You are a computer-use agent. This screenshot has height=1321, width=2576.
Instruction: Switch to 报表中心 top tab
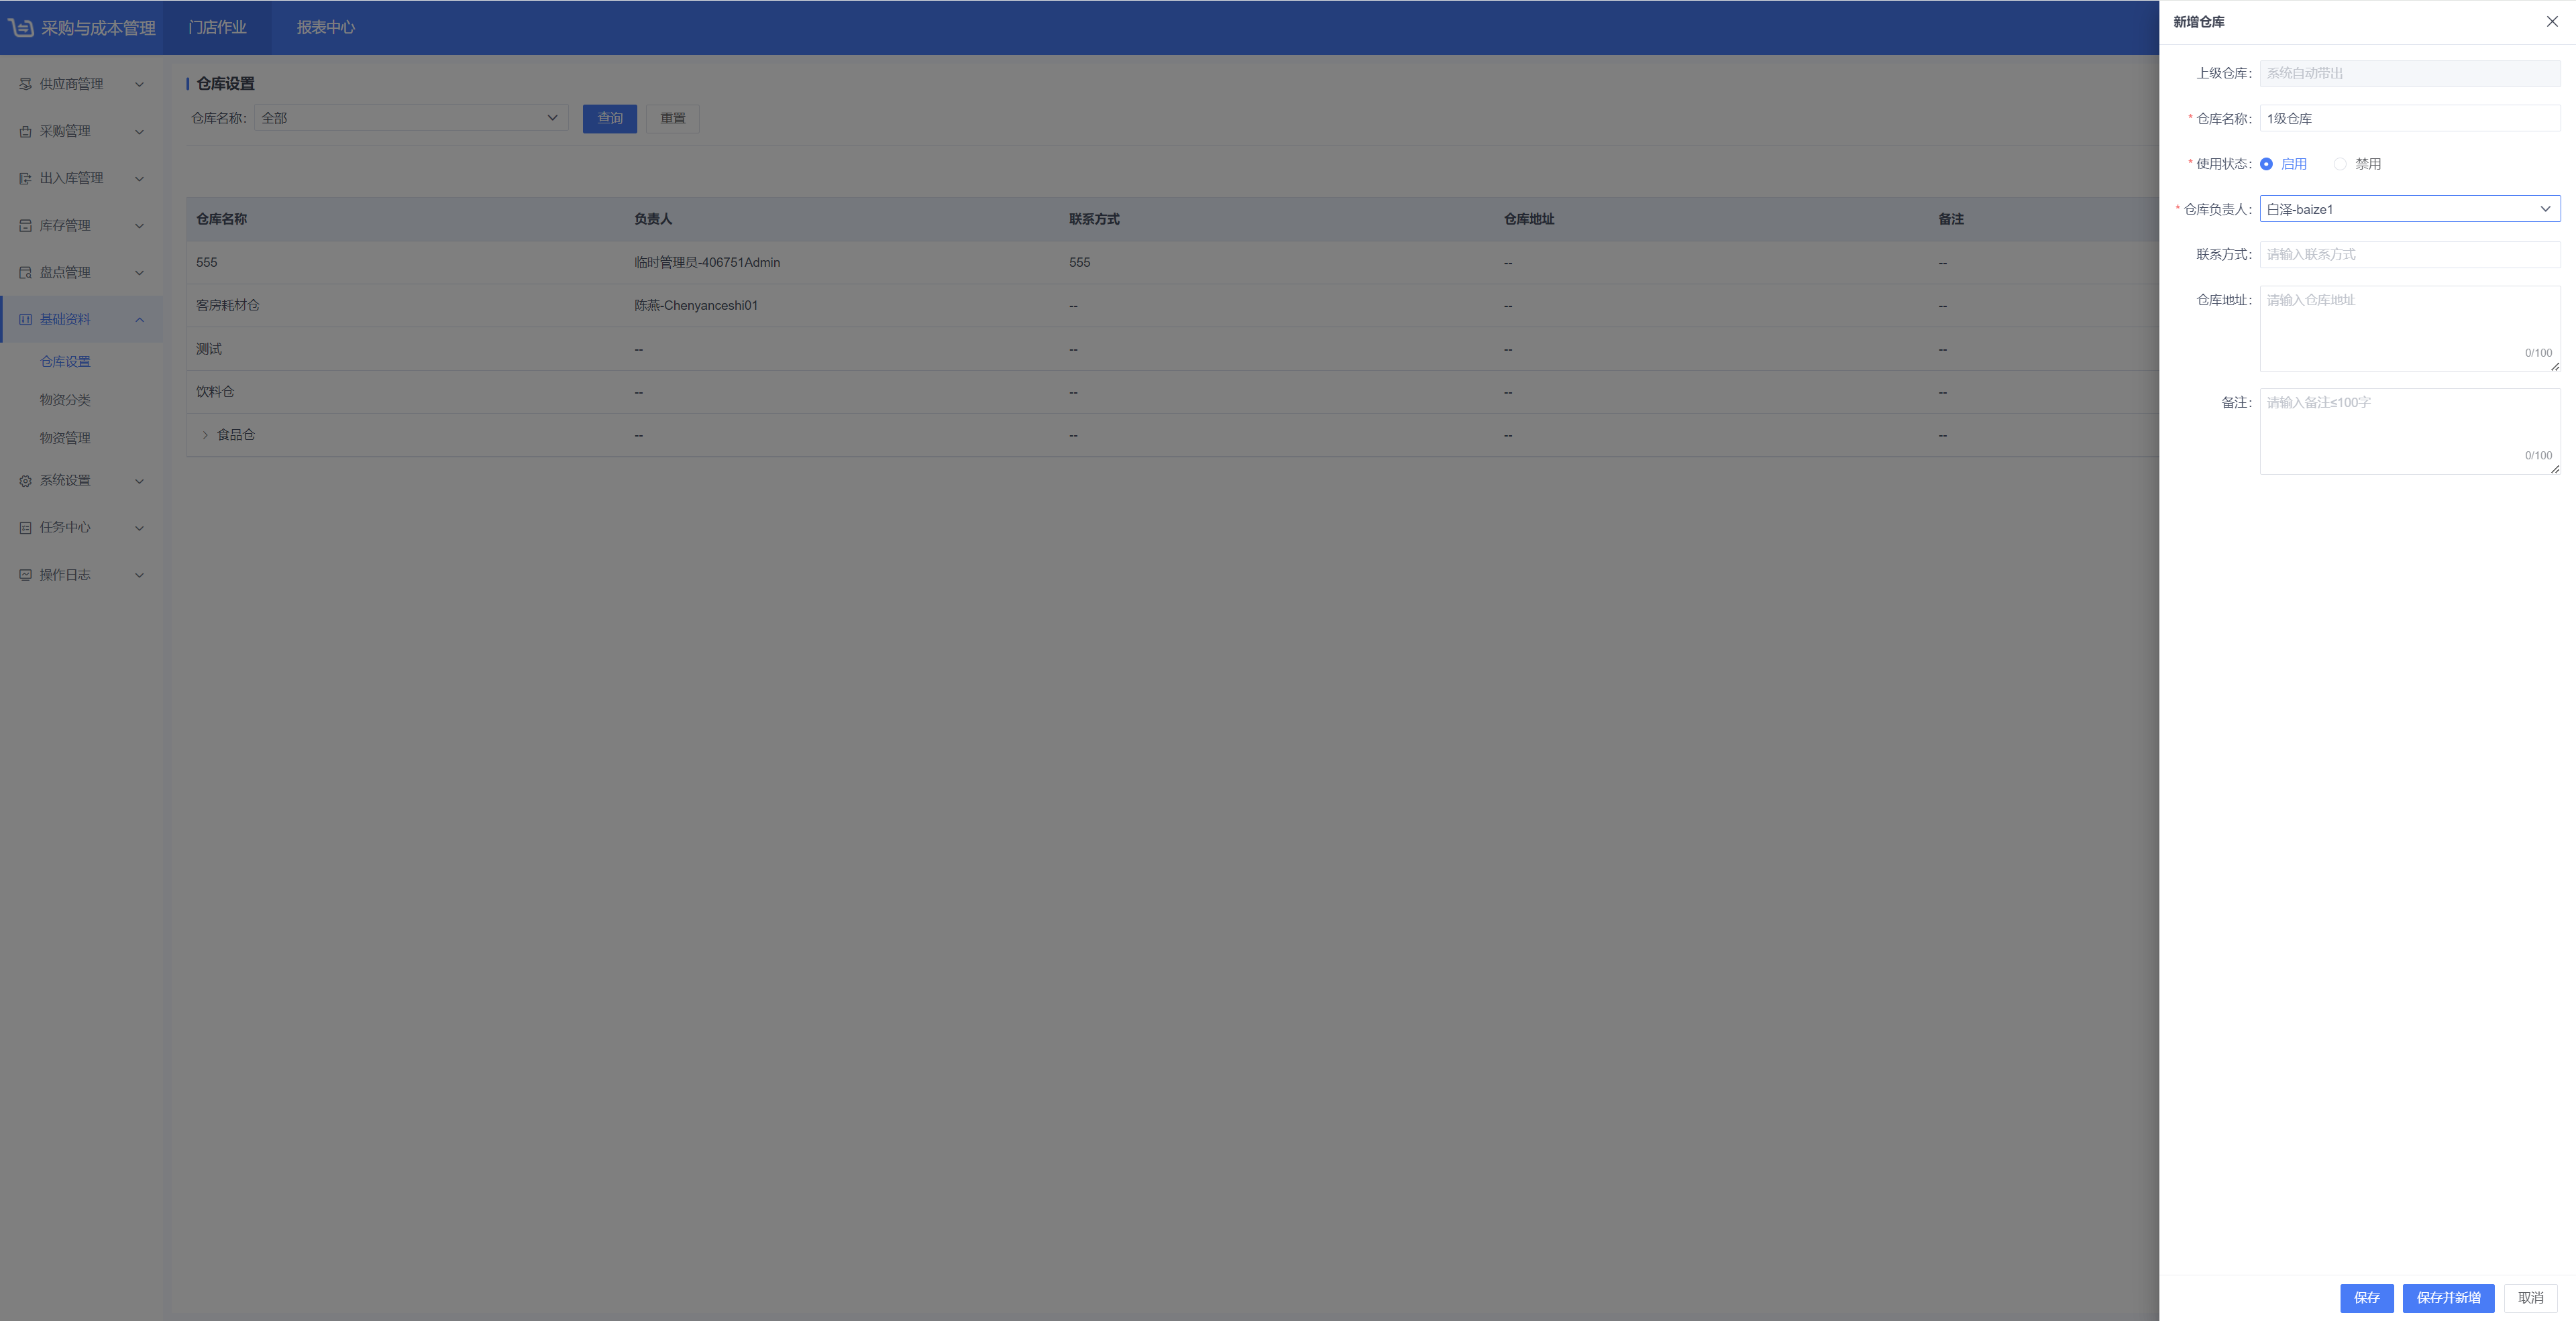point(326,27)
